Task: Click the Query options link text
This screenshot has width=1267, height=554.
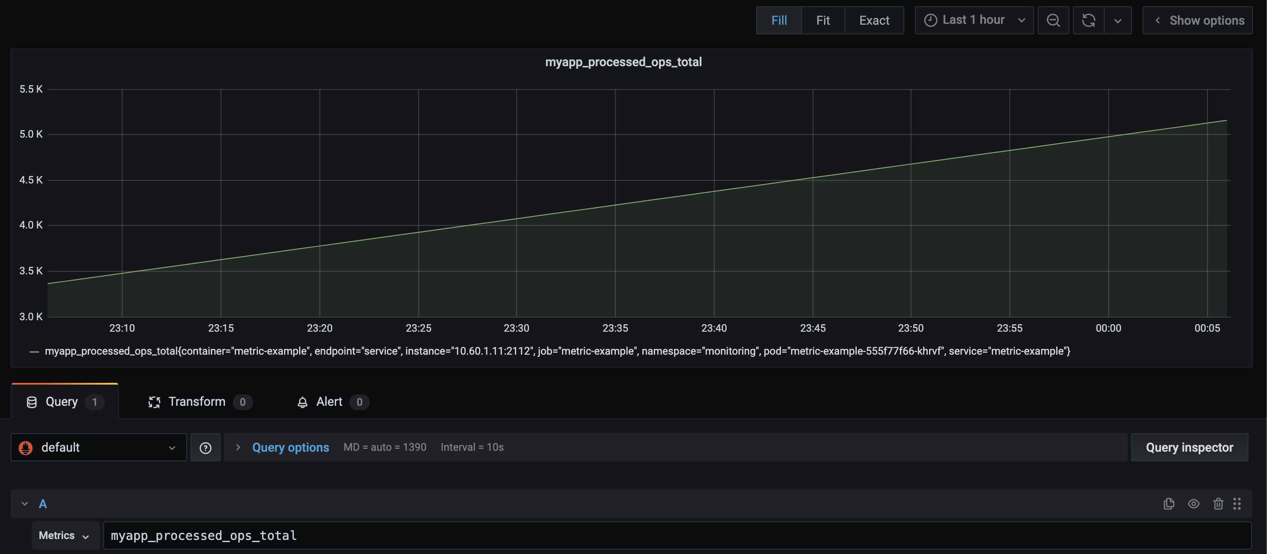Action: pos(290,447)
